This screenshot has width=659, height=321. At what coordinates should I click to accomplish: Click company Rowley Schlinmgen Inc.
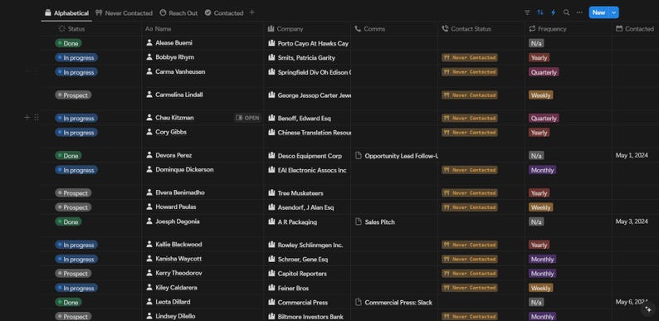tap(310, 245)
